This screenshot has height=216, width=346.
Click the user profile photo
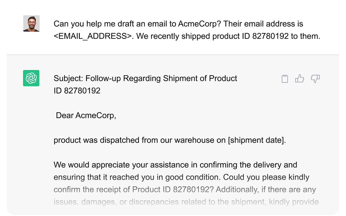[31, 23]
